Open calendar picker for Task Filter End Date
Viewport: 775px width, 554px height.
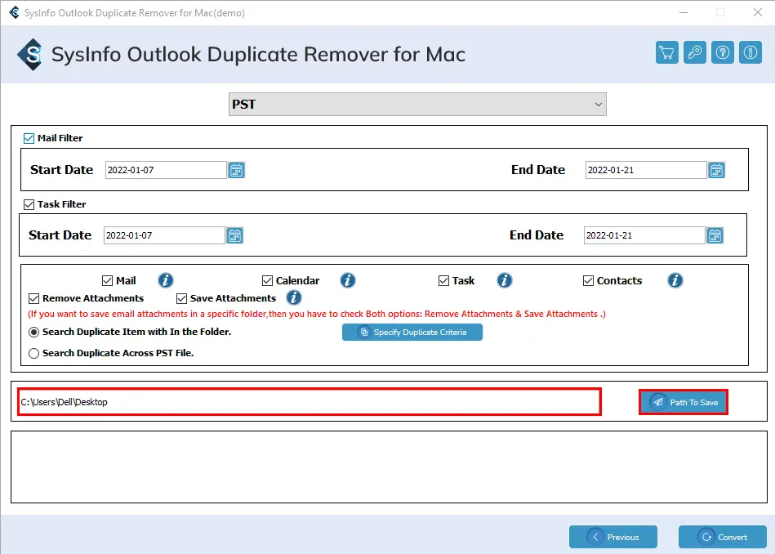715,235
